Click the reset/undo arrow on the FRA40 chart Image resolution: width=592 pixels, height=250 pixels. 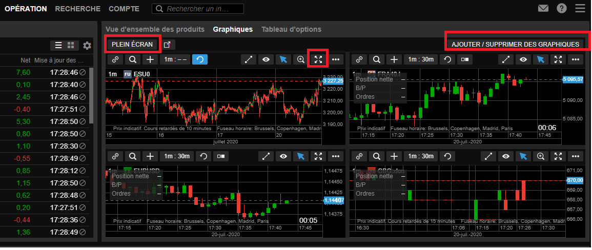click(x=447, y=59)
